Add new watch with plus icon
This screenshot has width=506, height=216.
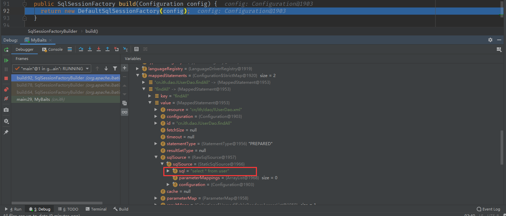[125, 68]
